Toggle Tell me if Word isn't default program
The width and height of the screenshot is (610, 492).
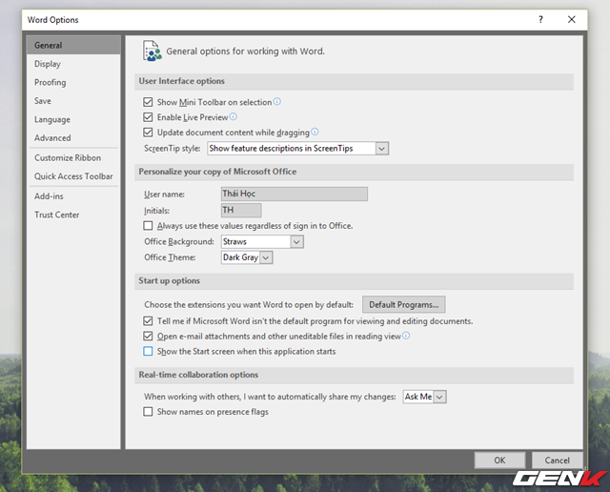pos(148,321)
